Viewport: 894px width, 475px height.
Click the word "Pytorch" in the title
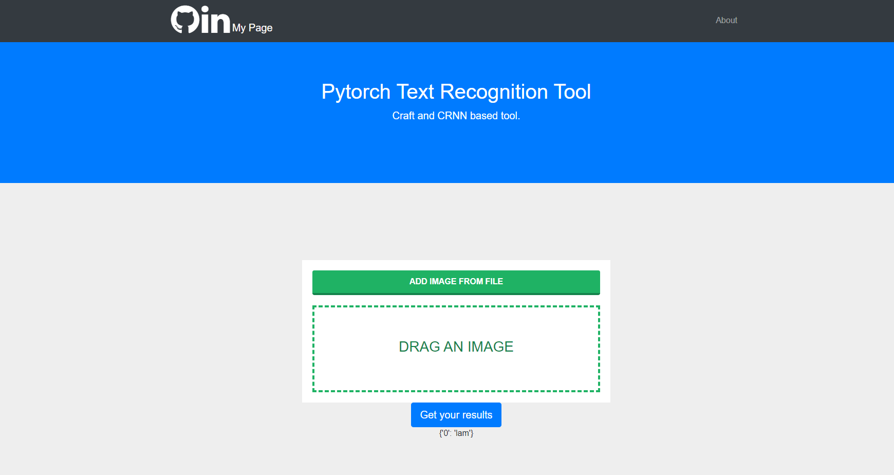click(x=356, y=93)
